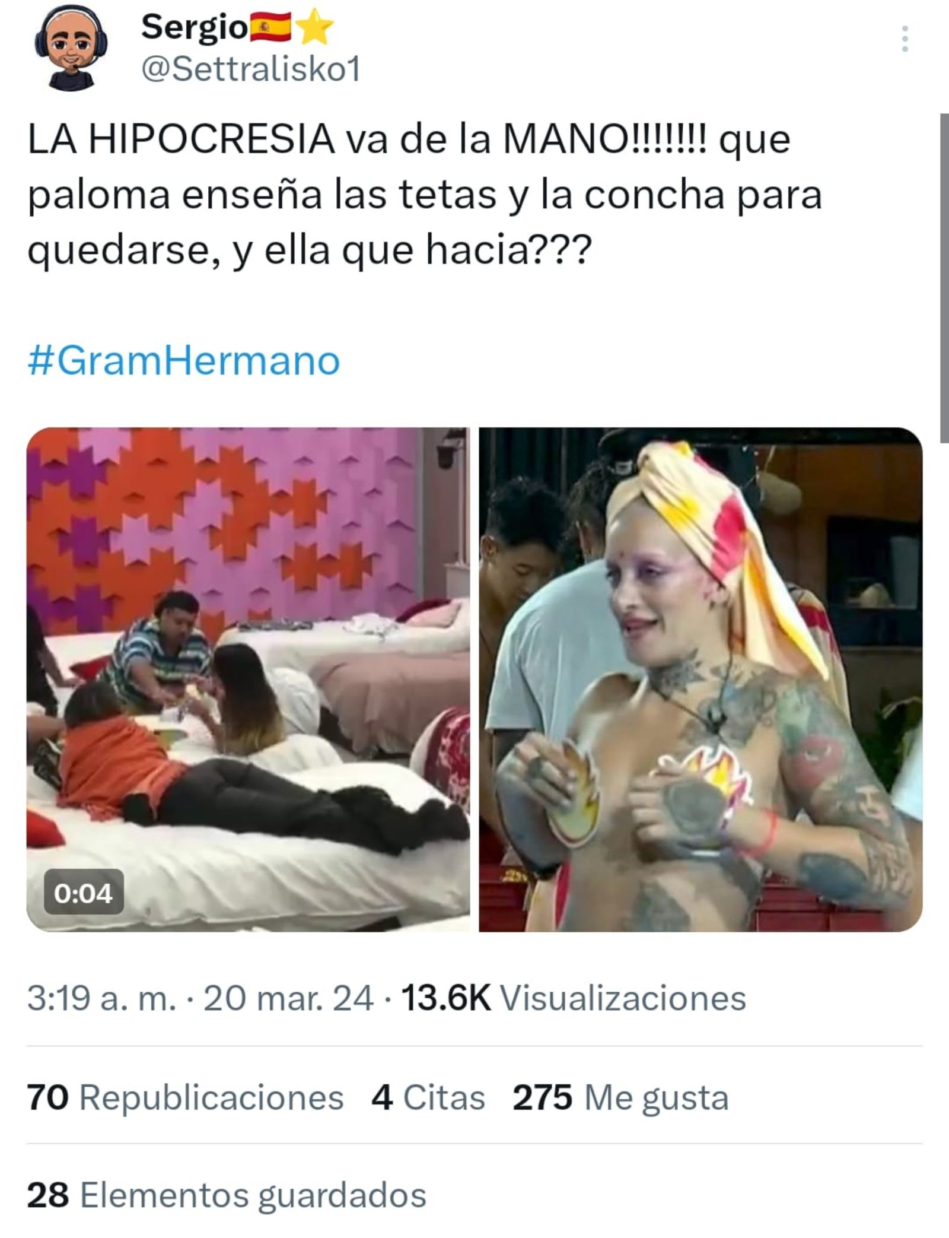Open the 4 Citas list

(x=428, y=1097)
